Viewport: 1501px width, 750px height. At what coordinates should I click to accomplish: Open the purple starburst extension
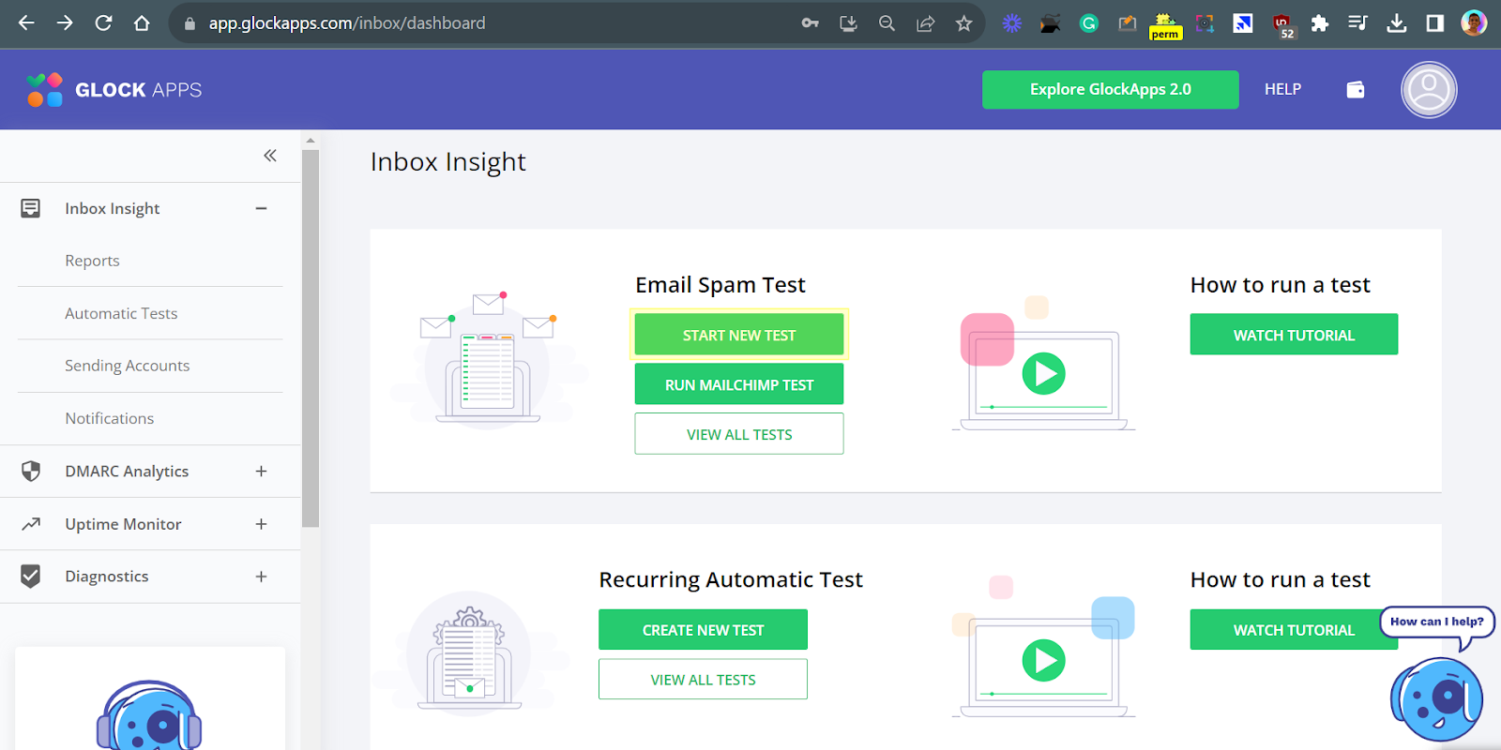point(1011,23)
